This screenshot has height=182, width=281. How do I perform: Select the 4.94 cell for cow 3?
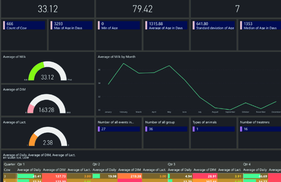[x=180, y=176]
